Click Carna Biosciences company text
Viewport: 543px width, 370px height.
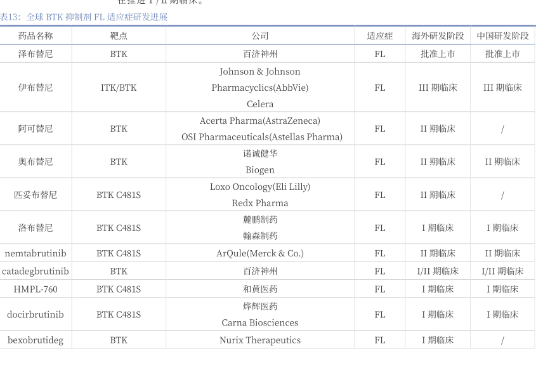(260, 322)
